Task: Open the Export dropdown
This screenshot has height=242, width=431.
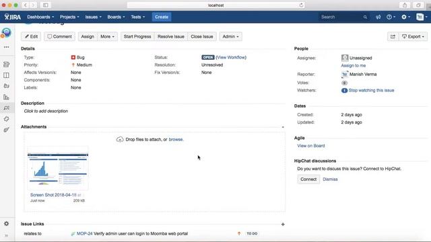Action: click(413, 36)
